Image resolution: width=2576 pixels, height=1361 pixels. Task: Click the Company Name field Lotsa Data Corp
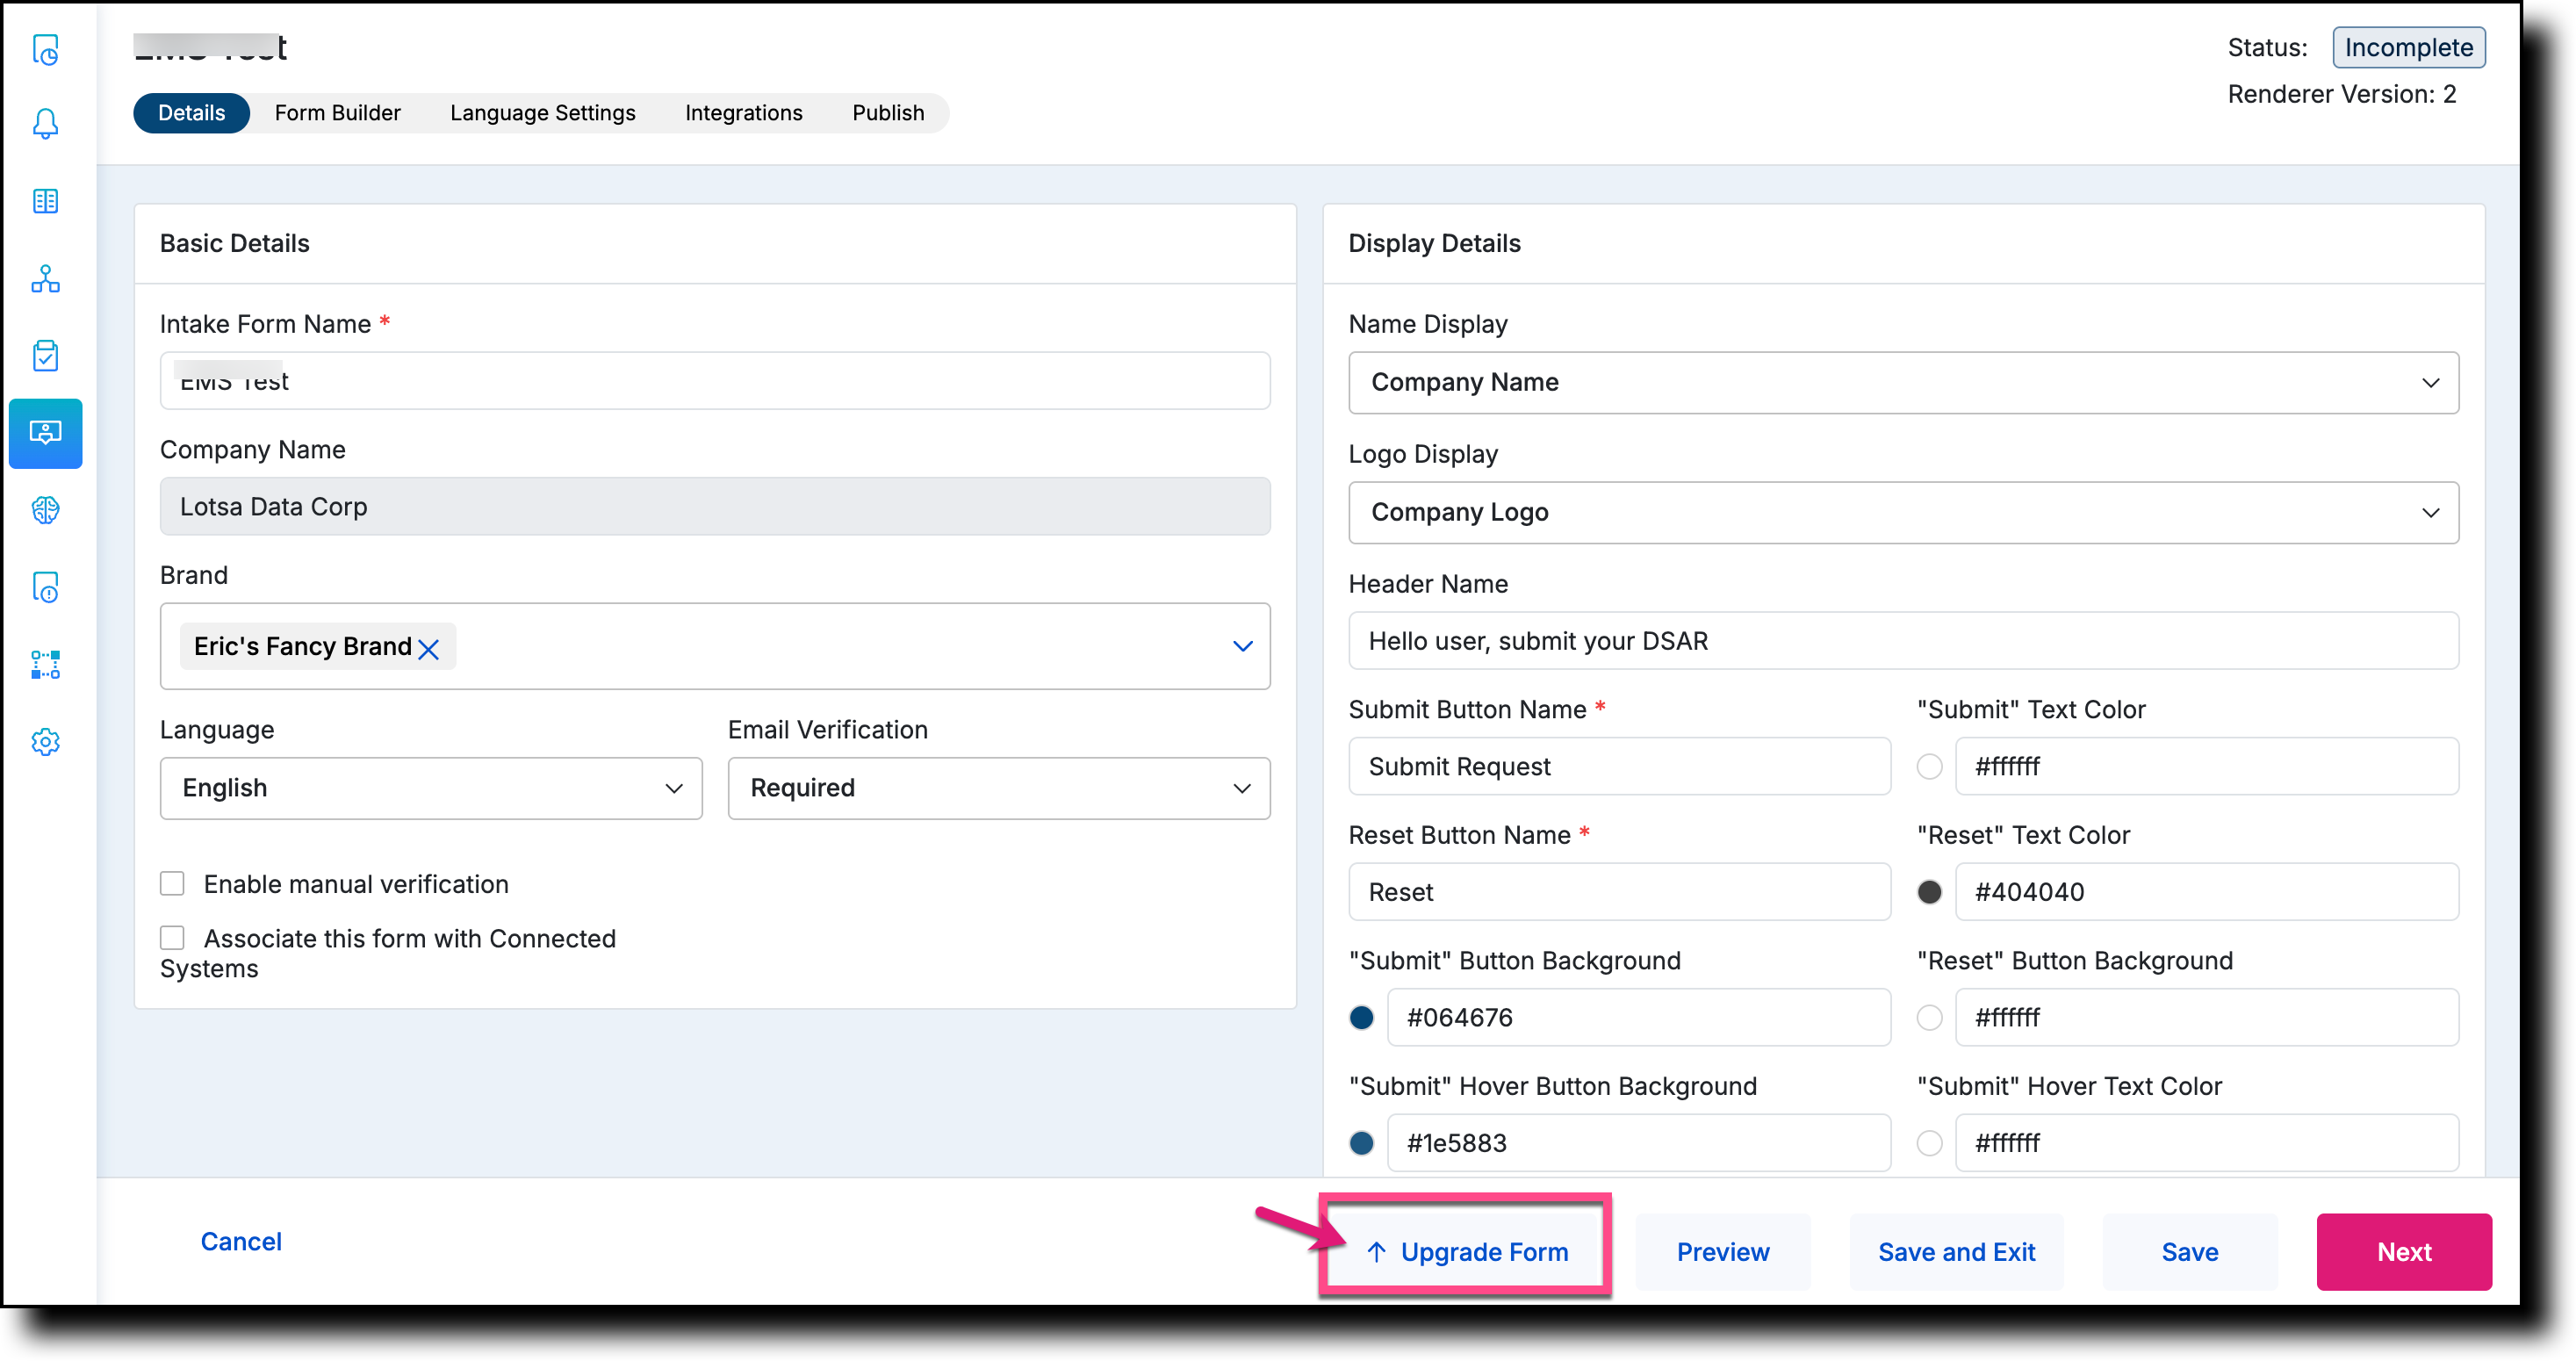coord(715,506)
